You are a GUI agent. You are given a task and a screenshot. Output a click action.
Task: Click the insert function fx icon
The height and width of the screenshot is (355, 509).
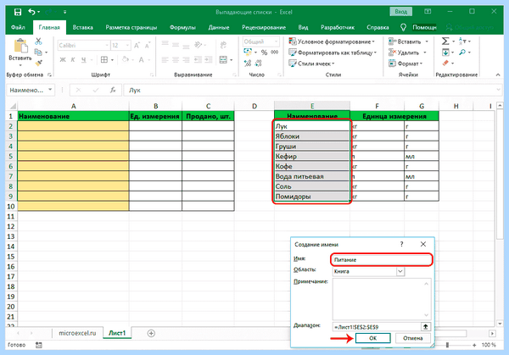pyautogui.click(x=113, y=90)
